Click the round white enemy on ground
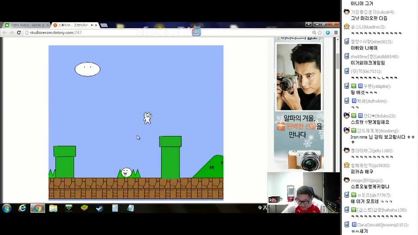The width and height of the screenshot is (418, 235). [126, 172]
